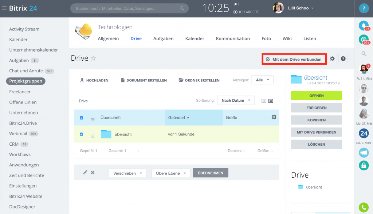
Task: Click MIT DRIVE VERBINDEN button
Action: click(x=317, y=132)
